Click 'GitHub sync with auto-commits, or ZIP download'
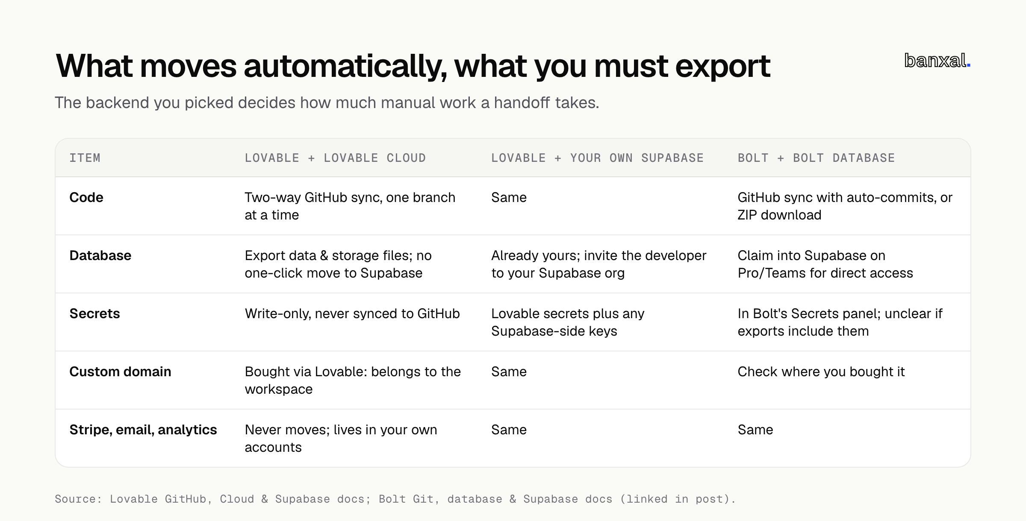This screenshot has width=1026, height=521. coord(845,206)
